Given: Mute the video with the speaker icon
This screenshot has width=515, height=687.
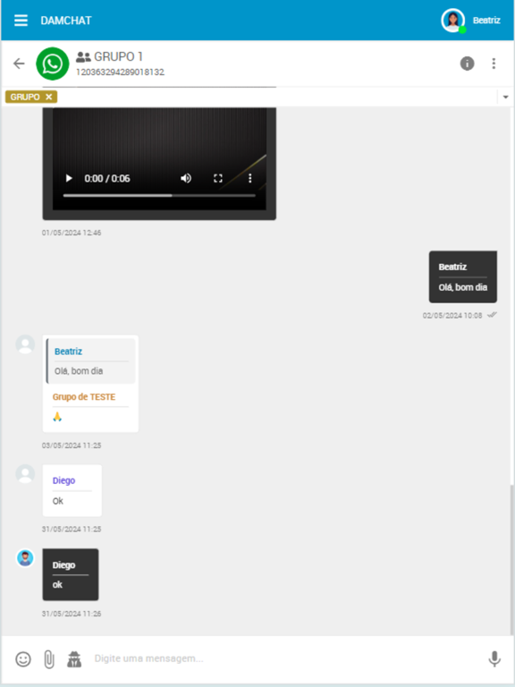Looking at the screenshot, I should (186, 178).
